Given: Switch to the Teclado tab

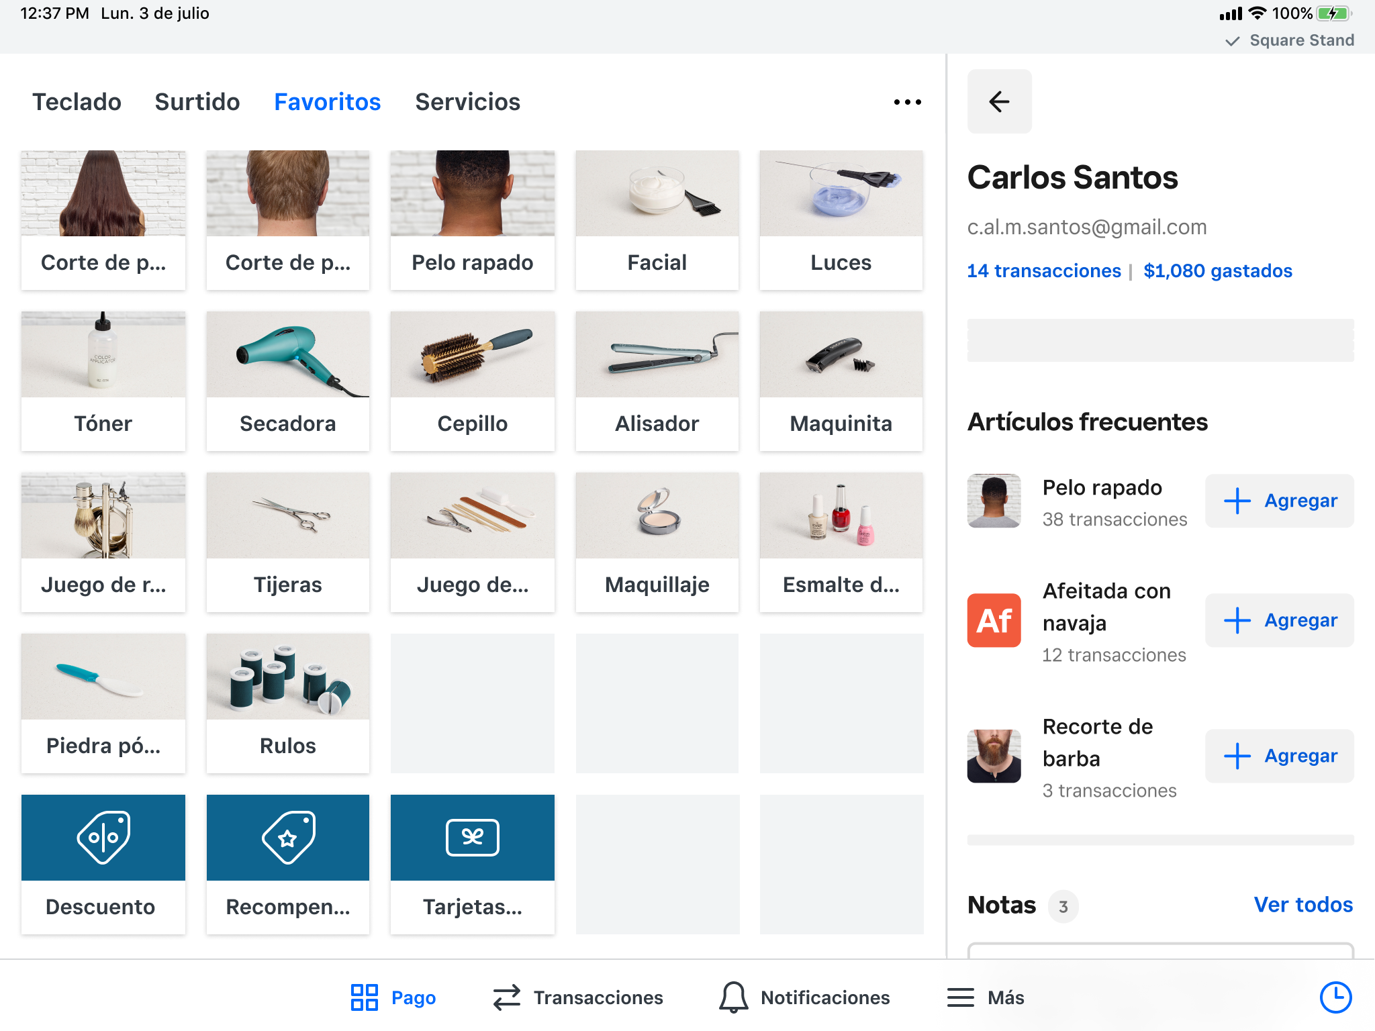Looking at the screenshot, I should click(x=77, y=102).
